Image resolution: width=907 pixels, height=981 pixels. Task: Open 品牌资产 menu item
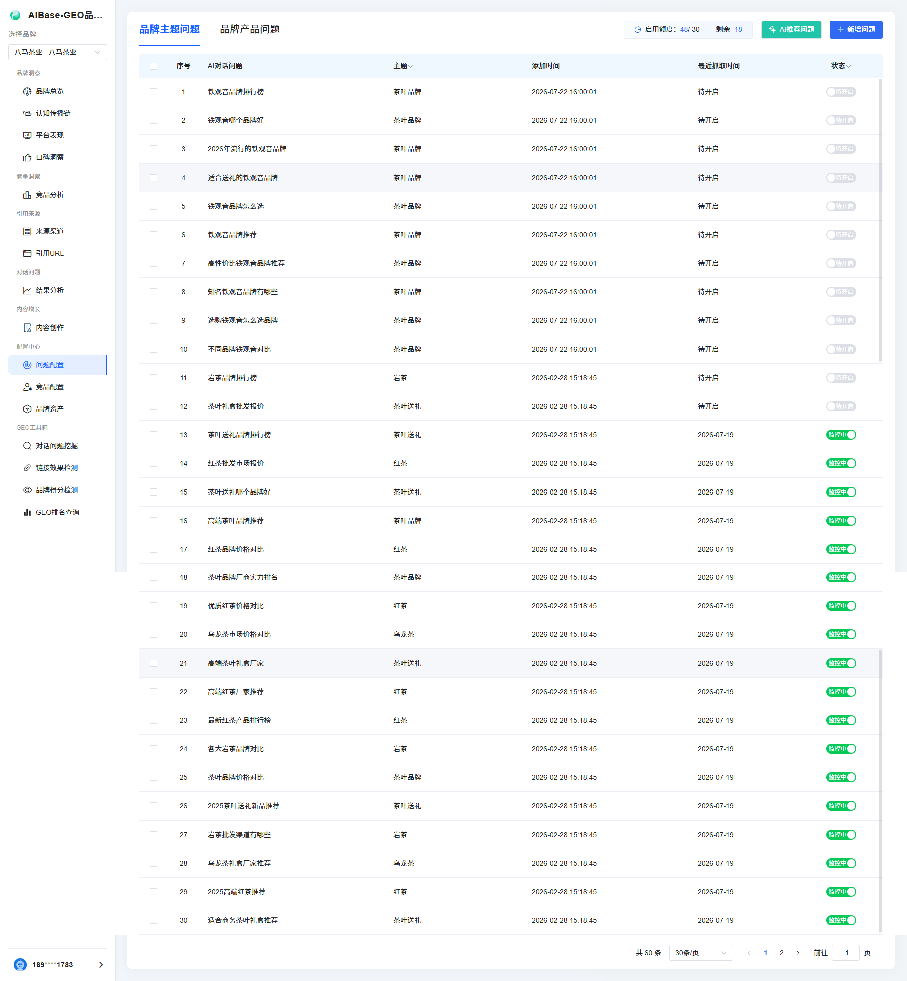coord(58,409)
